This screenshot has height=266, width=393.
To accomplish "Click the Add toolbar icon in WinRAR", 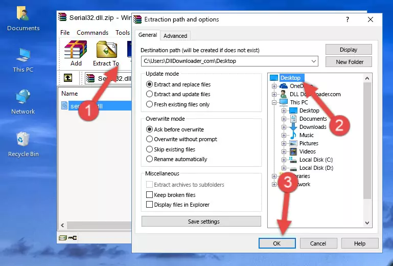I will tap(76, 53).
